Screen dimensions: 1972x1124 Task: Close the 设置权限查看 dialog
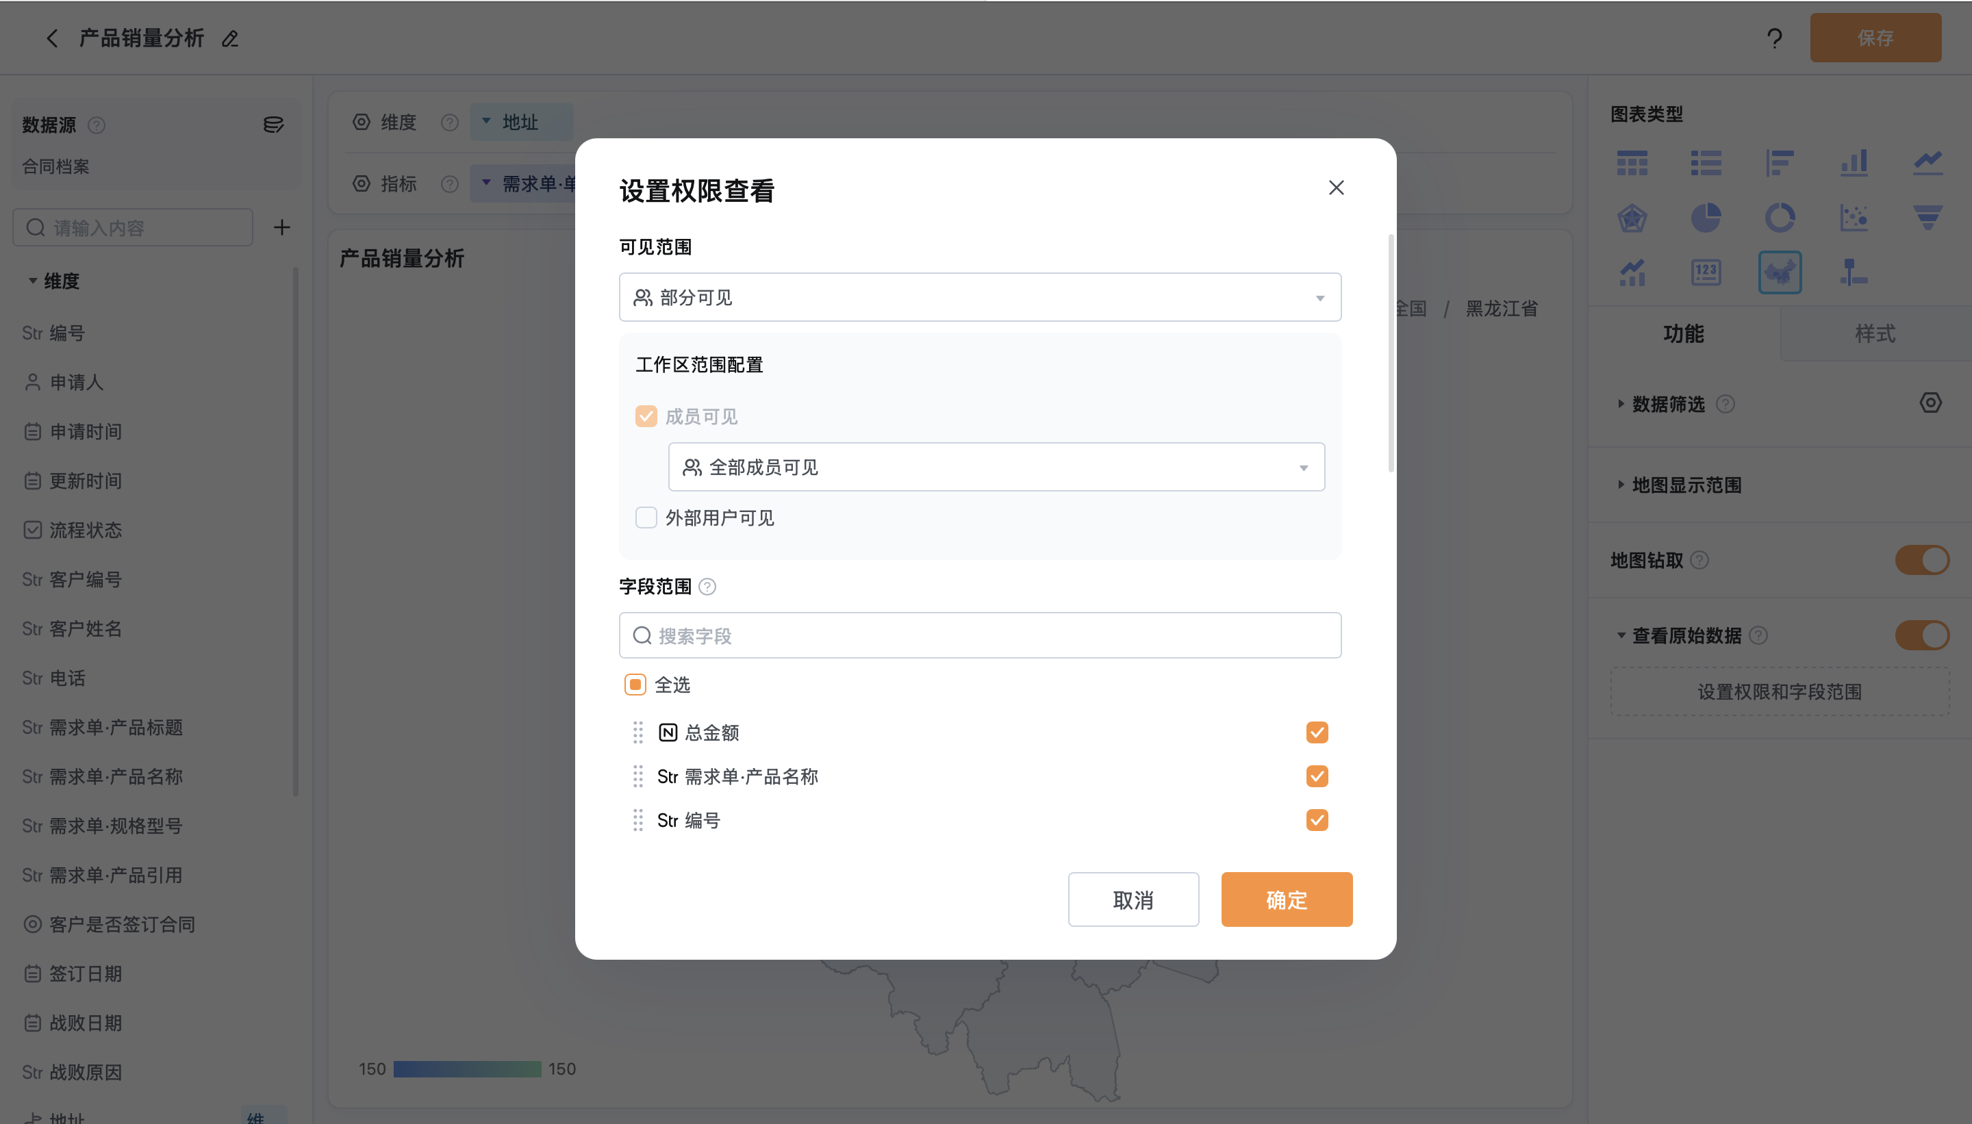tap(1336, 188)
